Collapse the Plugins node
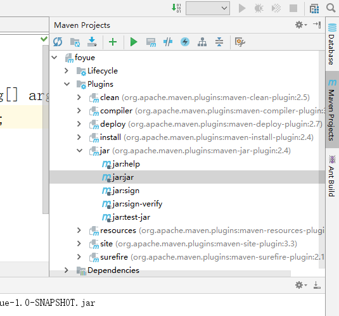339x316 pixels. (67, 84)
